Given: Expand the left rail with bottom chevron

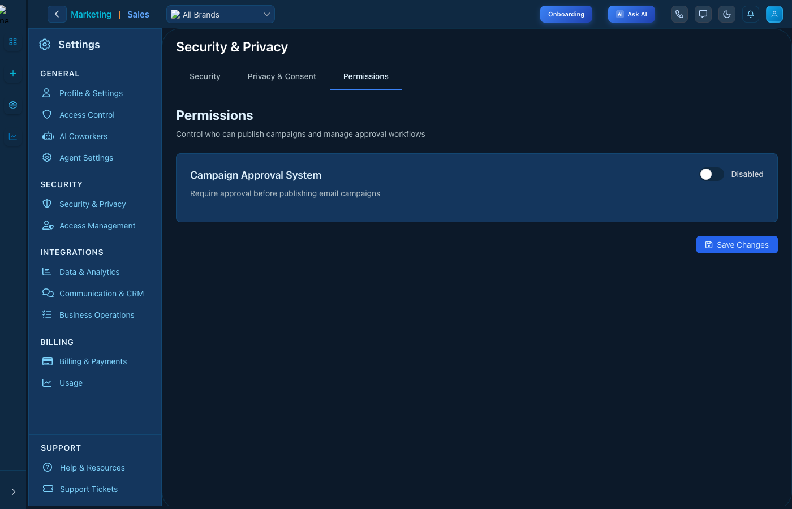Looking at the screenshot, I should point(13,492).
